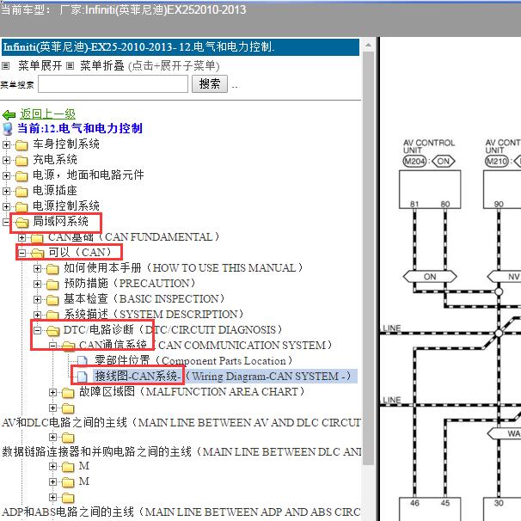
Task: Expand the 电源，地面和电路元件 folder
Action: [x=6, y=175]
